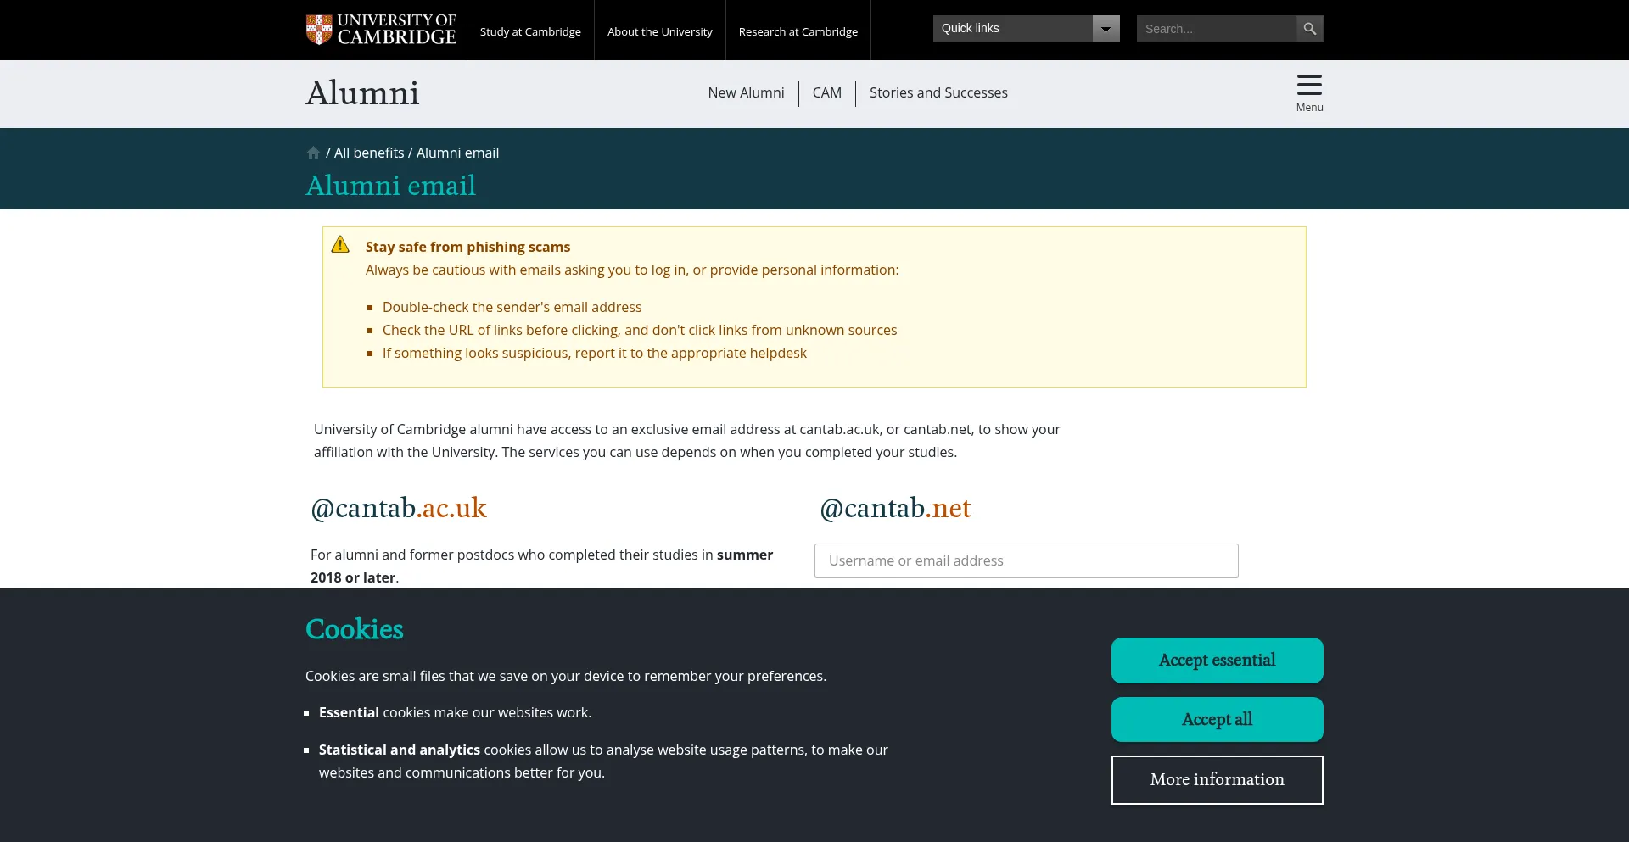
Task: Click Accept all cookies button
Action: [x=1217, y=720]
